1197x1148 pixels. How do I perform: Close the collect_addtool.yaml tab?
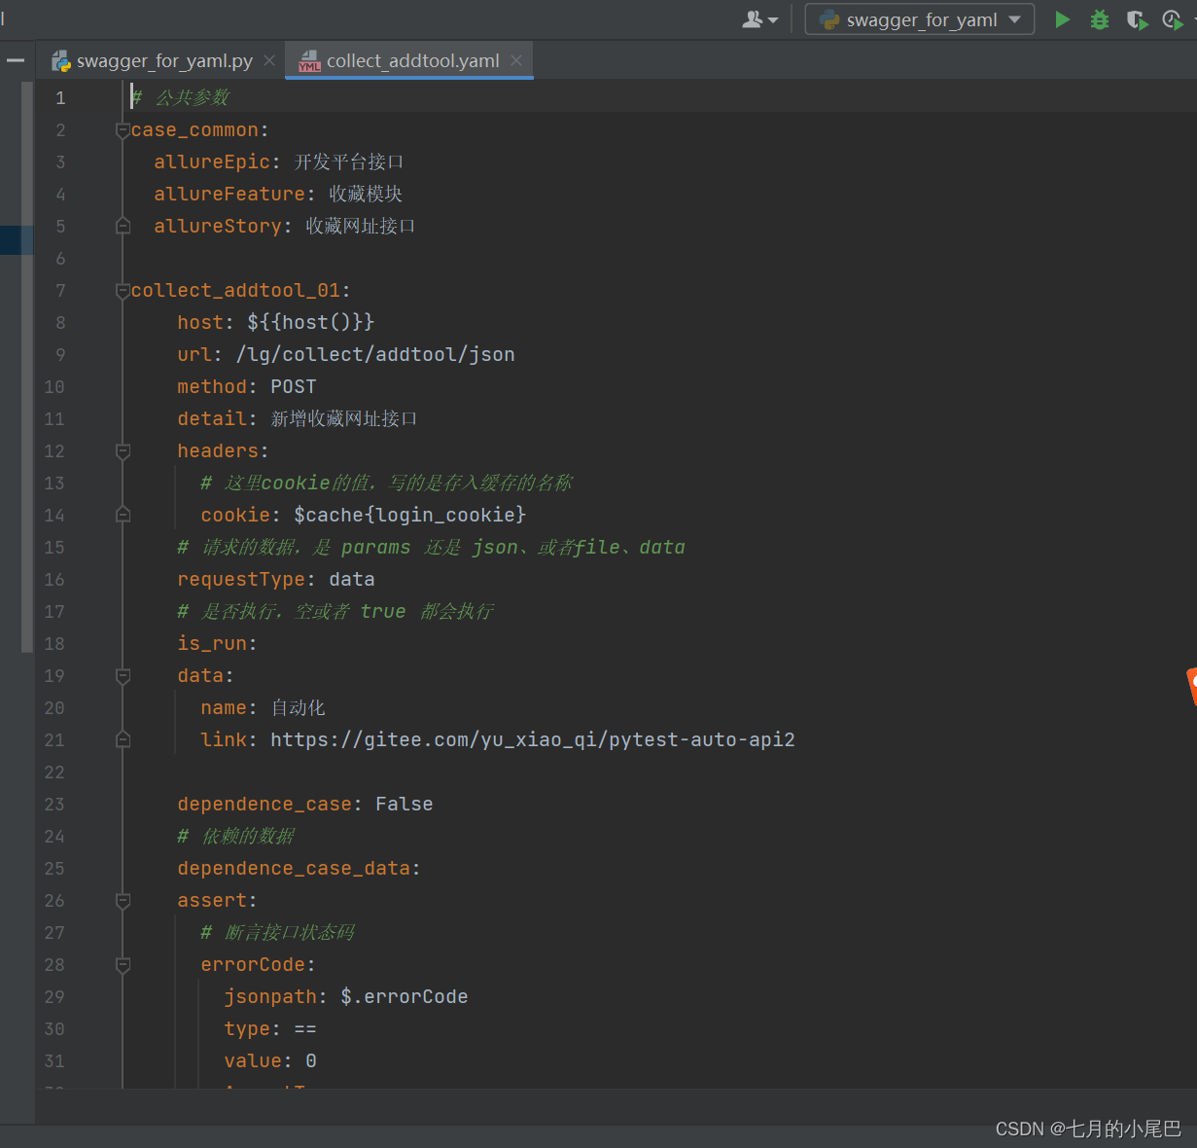click(516, 61)
